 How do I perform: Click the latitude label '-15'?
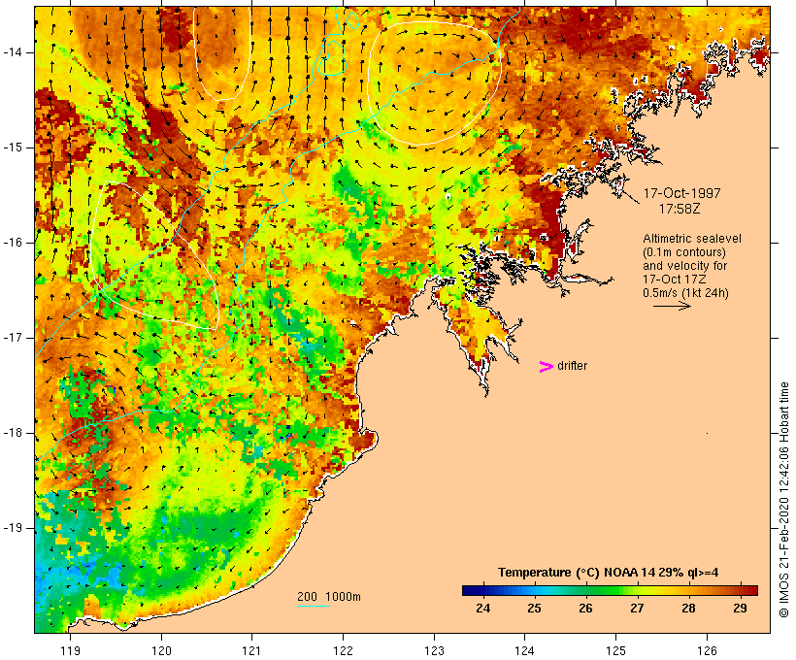(12, 148)
